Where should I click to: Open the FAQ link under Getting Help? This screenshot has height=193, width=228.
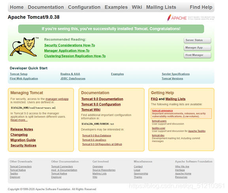(x=154, y=99)
